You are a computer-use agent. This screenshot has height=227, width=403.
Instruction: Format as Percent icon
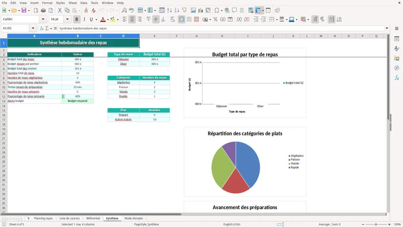215,20
